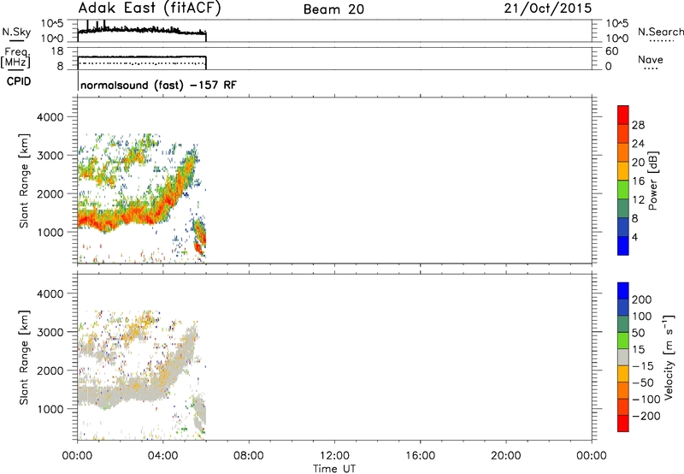
Task: Click the solid frequency line in the Freq panel
Action: [142, 56]
